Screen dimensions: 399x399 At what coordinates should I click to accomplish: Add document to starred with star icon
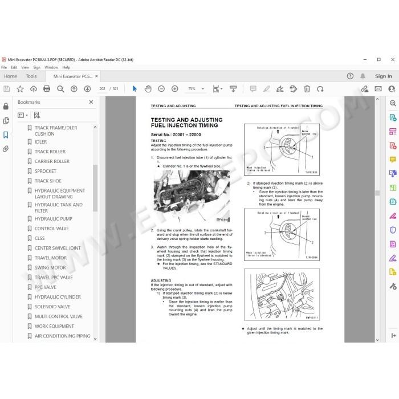tap(20, 89)
